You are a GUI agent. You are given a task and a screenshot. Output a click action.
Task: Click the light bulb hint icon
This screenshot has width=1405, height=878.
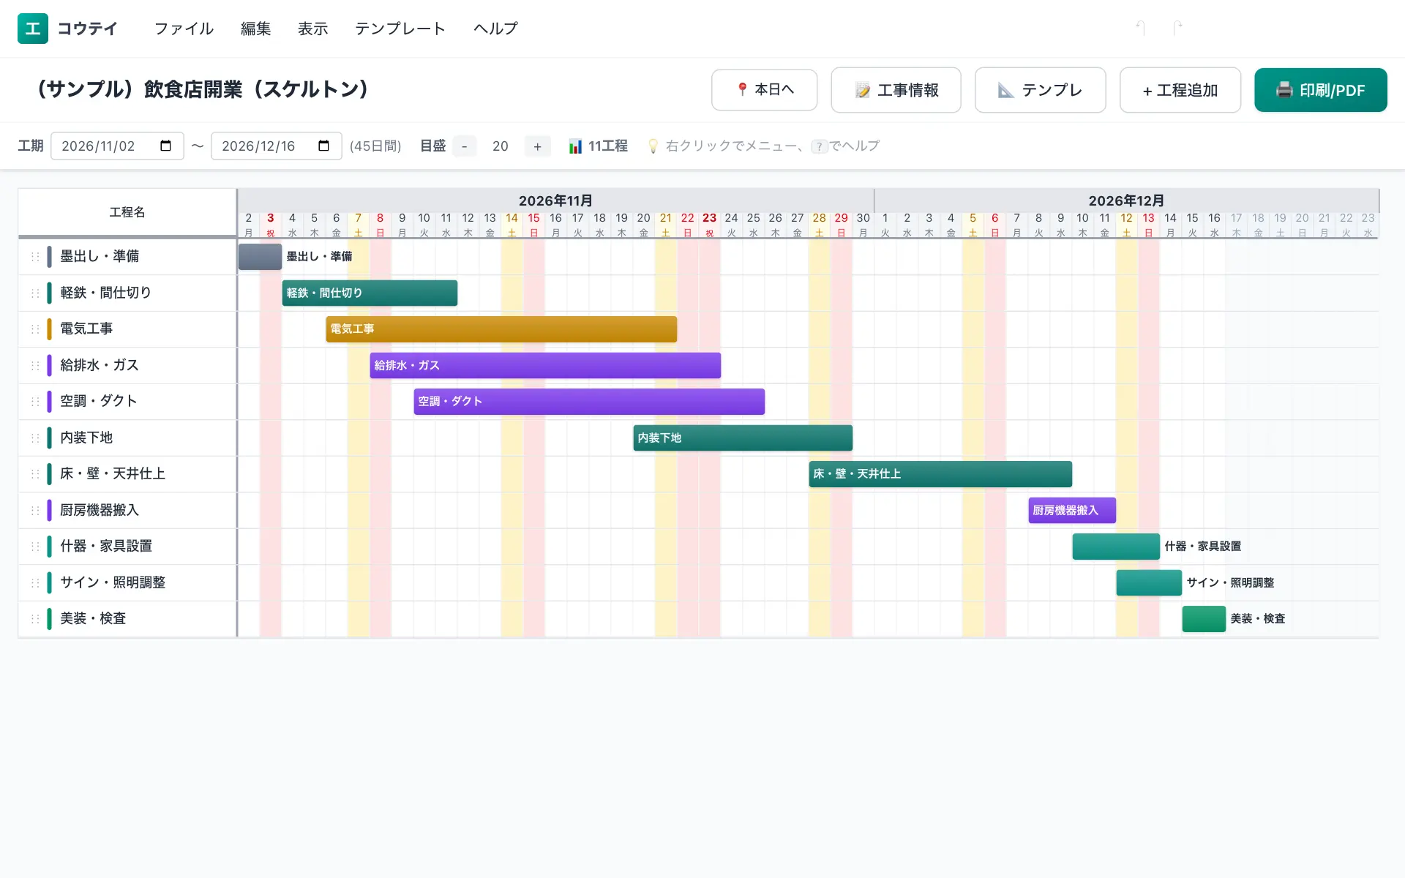(653, 146)
